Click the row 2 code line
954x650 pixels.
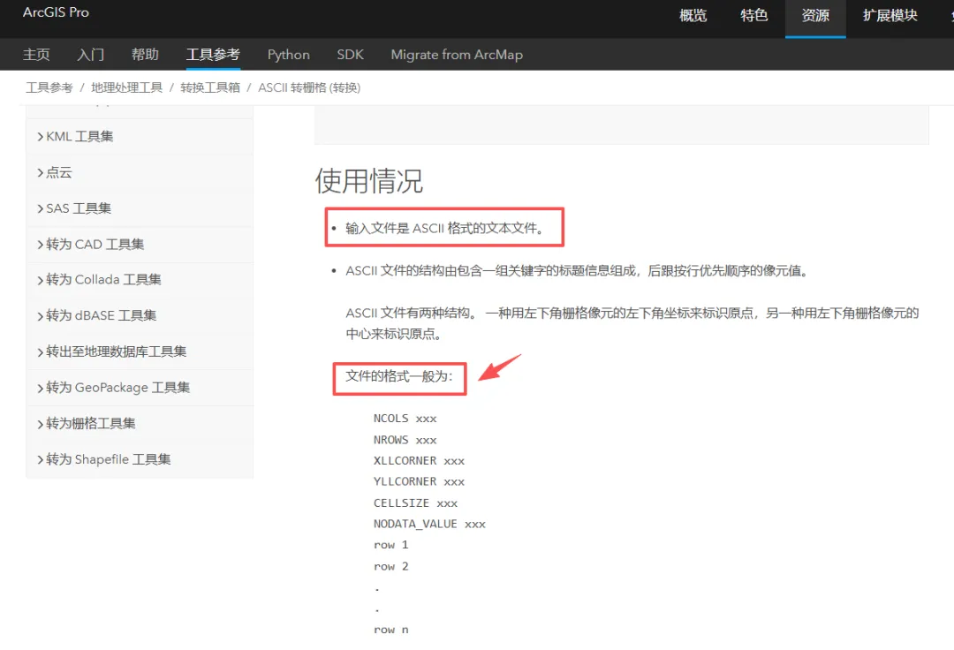391,566
